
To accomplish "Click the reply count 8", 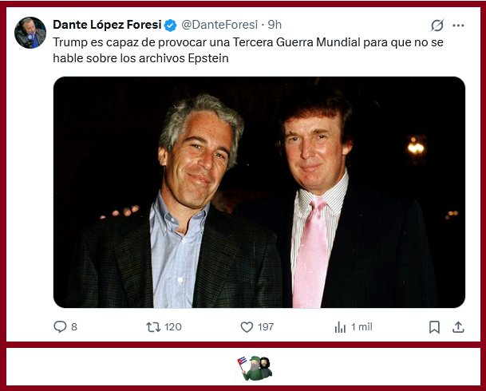I will [74, 326].
